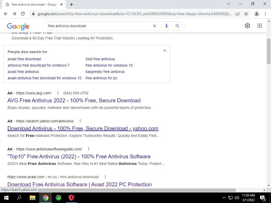Click the AVG phone number (844) 599-4702
This screenshot has height=203, width=271.
point(76,93)
